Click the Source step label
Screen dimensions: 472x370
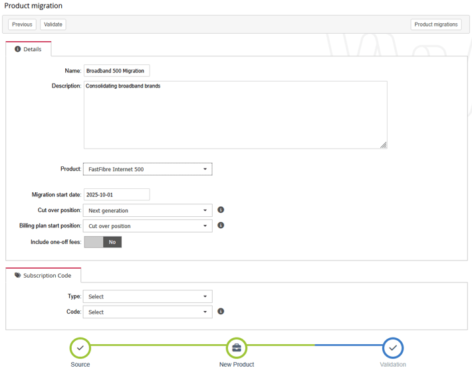[80, 364]
